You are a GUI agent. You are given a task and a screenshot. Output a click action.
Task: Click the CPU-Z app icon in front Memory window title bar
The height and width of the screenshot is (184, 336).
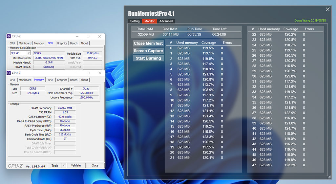click(x=9, y=73)
